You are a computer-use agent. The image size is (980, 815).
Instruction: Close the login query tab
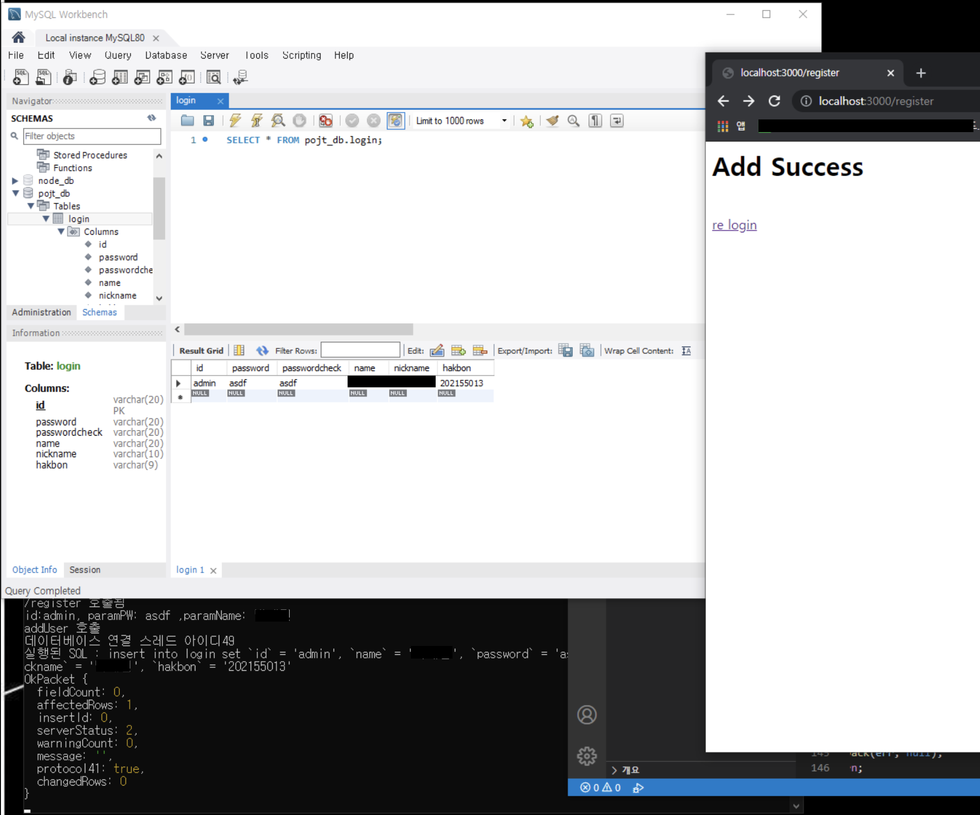click(221, 101)
